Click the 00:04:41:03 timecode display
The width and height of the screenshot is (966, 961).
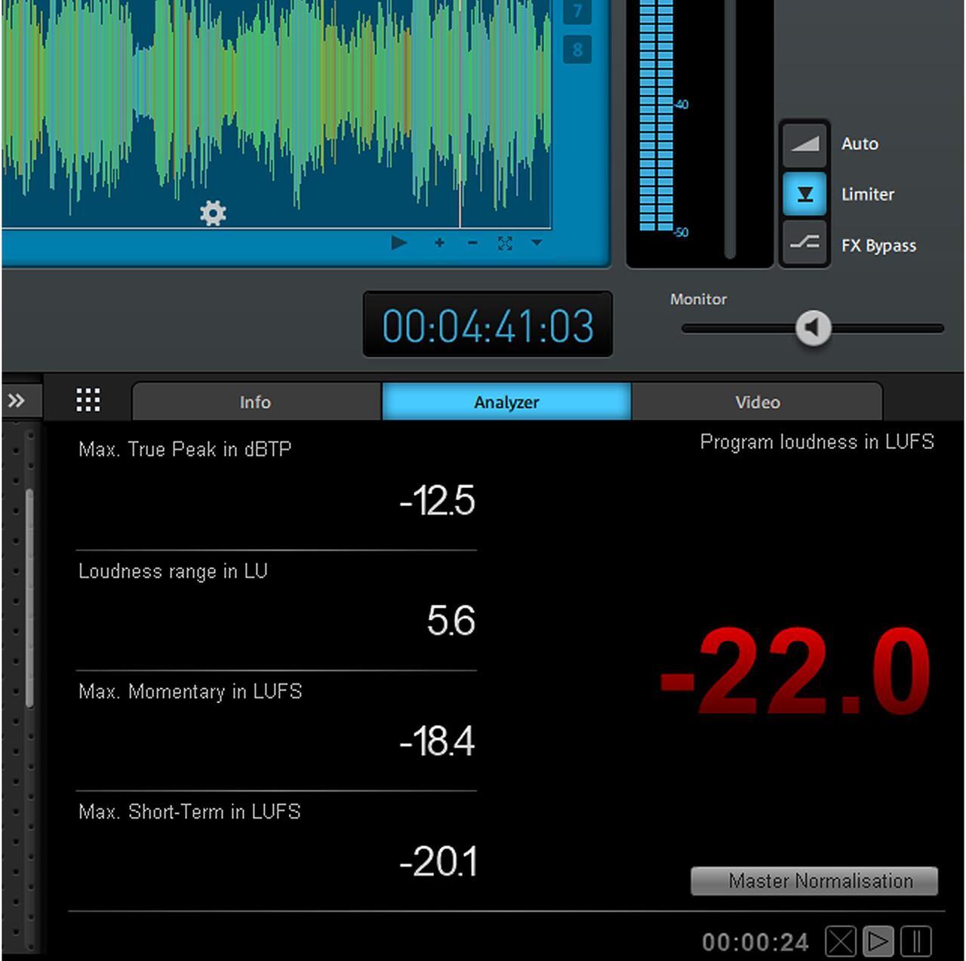pyautogui.click(x=488, y=325)
